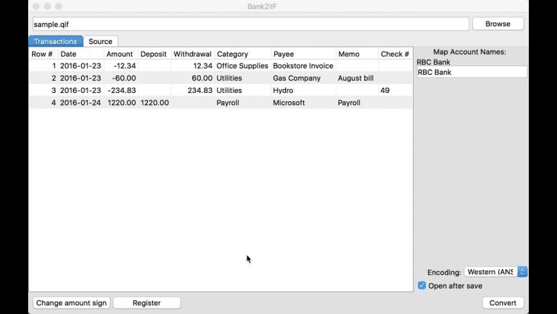Click the Payroll memo cell in row 4

(357, 103)
